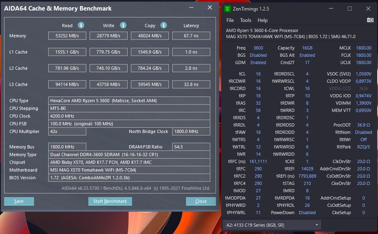
Task: Save the AIDA64 benchmark results
Action: 19,201
